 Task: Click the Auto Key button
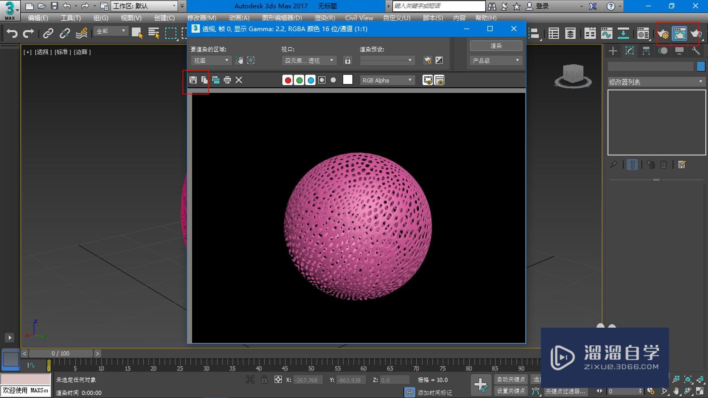point(511,380)
